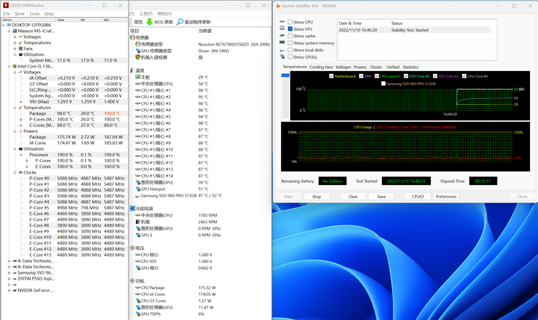Toggle the CPU Core #1 graph checkbox
Screen dimensions: 538x320
point(377,76)
